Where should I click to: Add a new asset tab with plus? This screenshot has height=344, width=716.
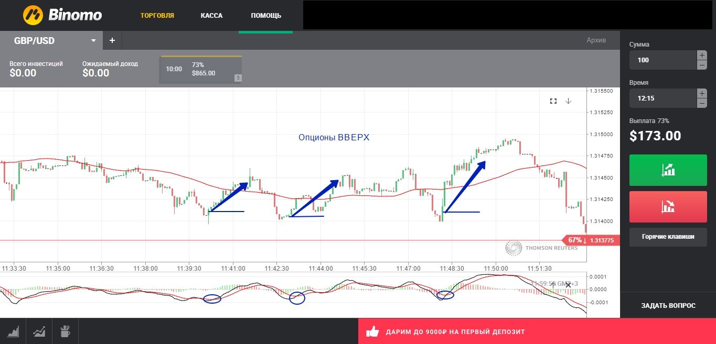(112, 40)
